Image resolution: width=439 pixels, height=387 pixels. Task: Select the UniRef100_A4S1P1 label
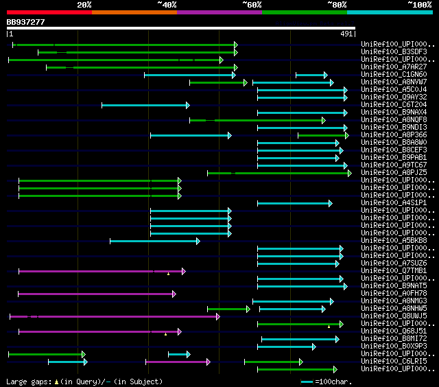pos(394,202)
